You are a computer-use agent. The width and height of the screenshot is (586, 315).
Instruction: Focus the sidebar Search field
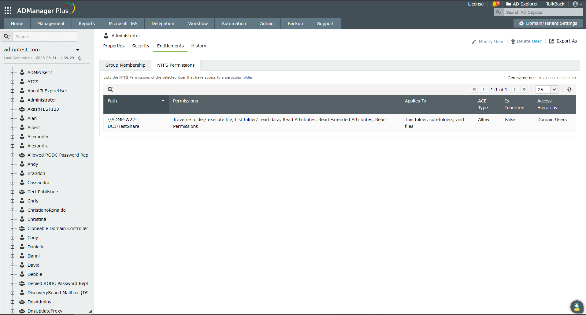click(x=45, y=37)
